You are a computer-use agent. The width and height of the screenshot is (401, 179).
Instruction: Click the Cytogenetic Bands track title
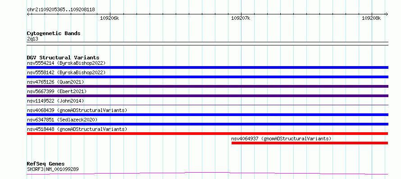pos(54,33)
